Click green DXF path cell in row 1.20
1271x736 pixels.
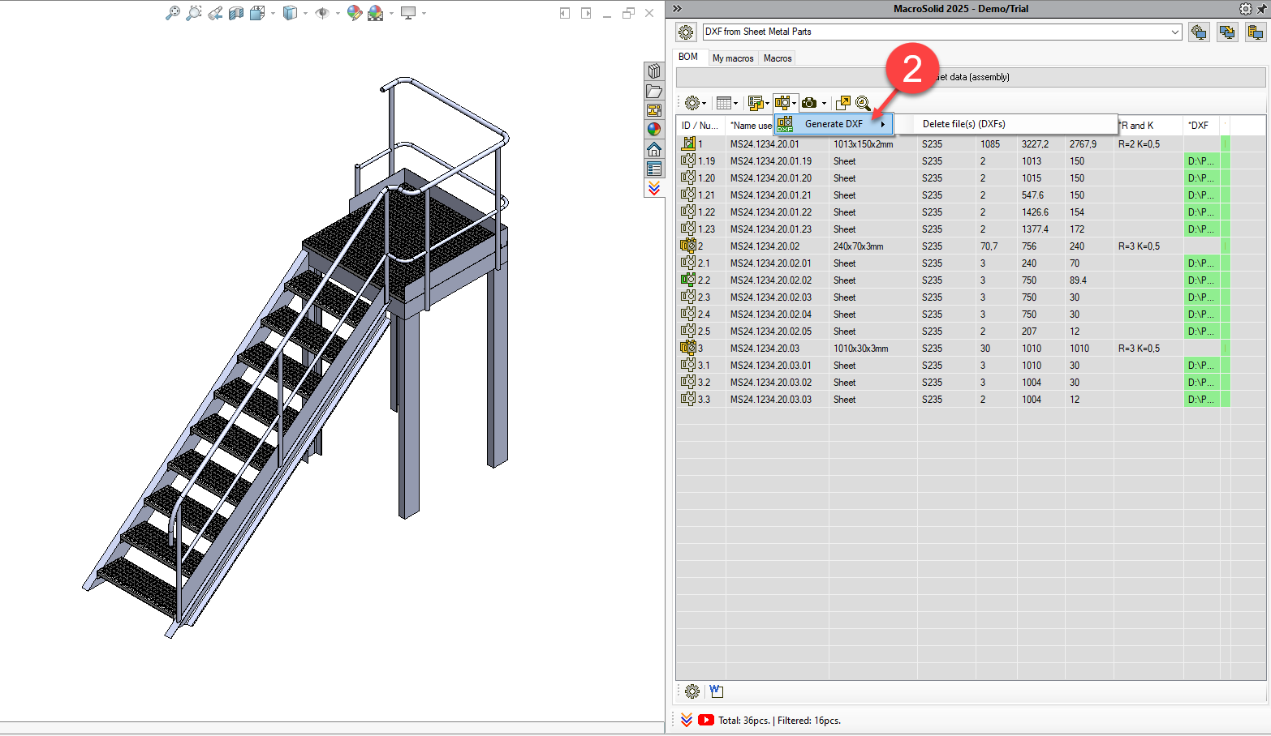point(1202,178)
